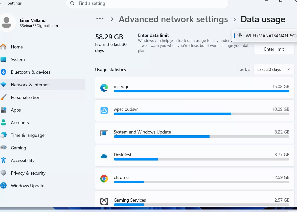Click the 15.08 GB msedge value

pyautogui.click(x=281, y=86)
